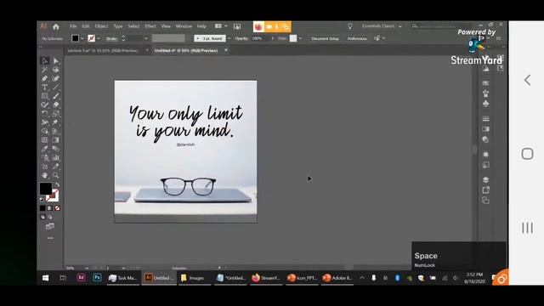
Task: Select the Scale tool
Action: [x=55, y=113]
